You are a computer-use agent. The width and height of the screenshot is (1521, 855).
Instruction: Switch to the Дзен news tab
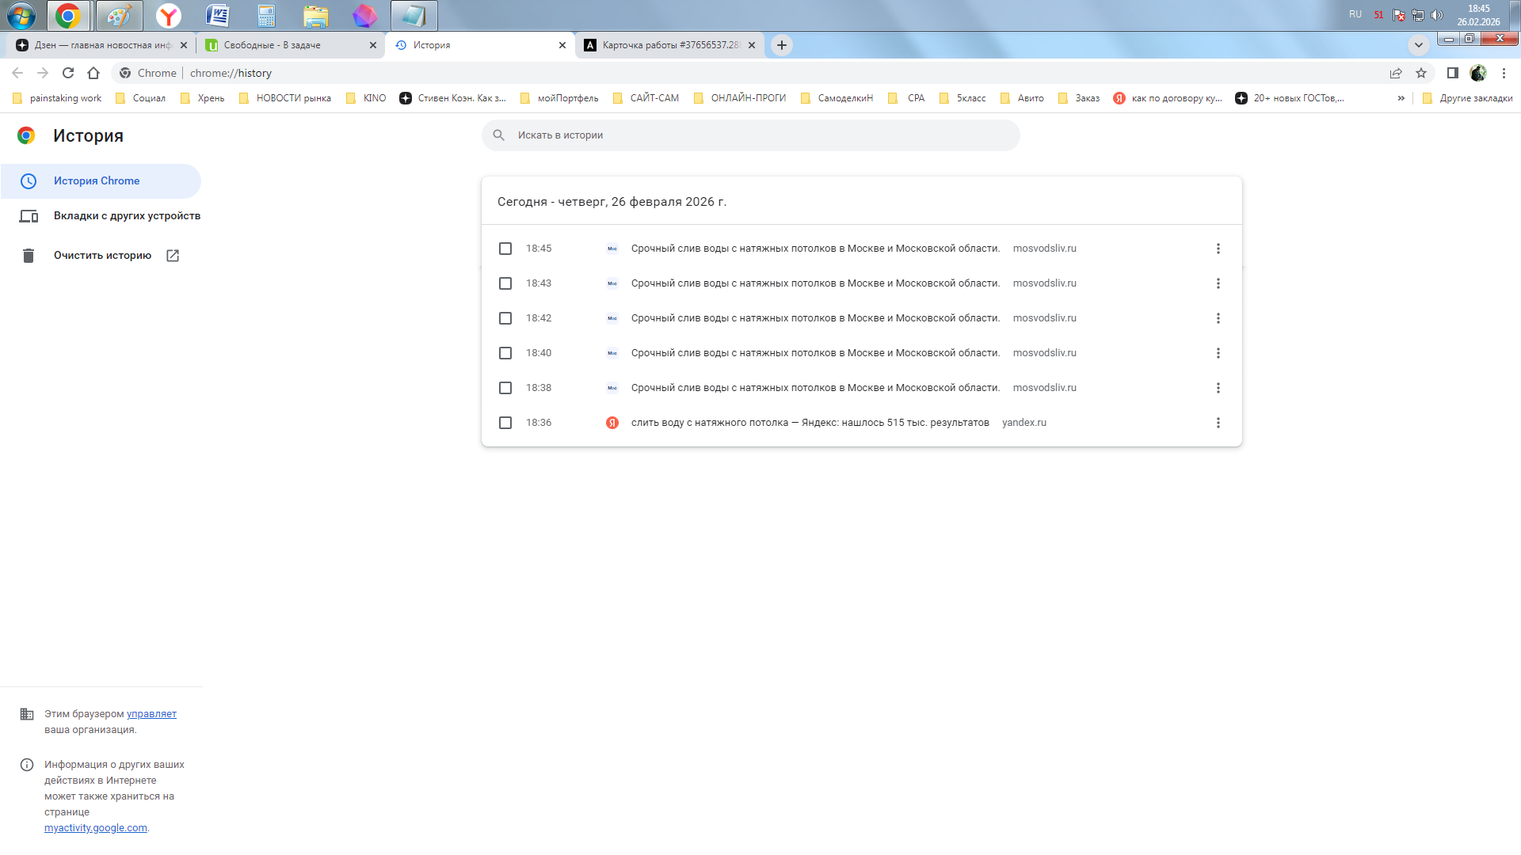(x=102, y=45)
